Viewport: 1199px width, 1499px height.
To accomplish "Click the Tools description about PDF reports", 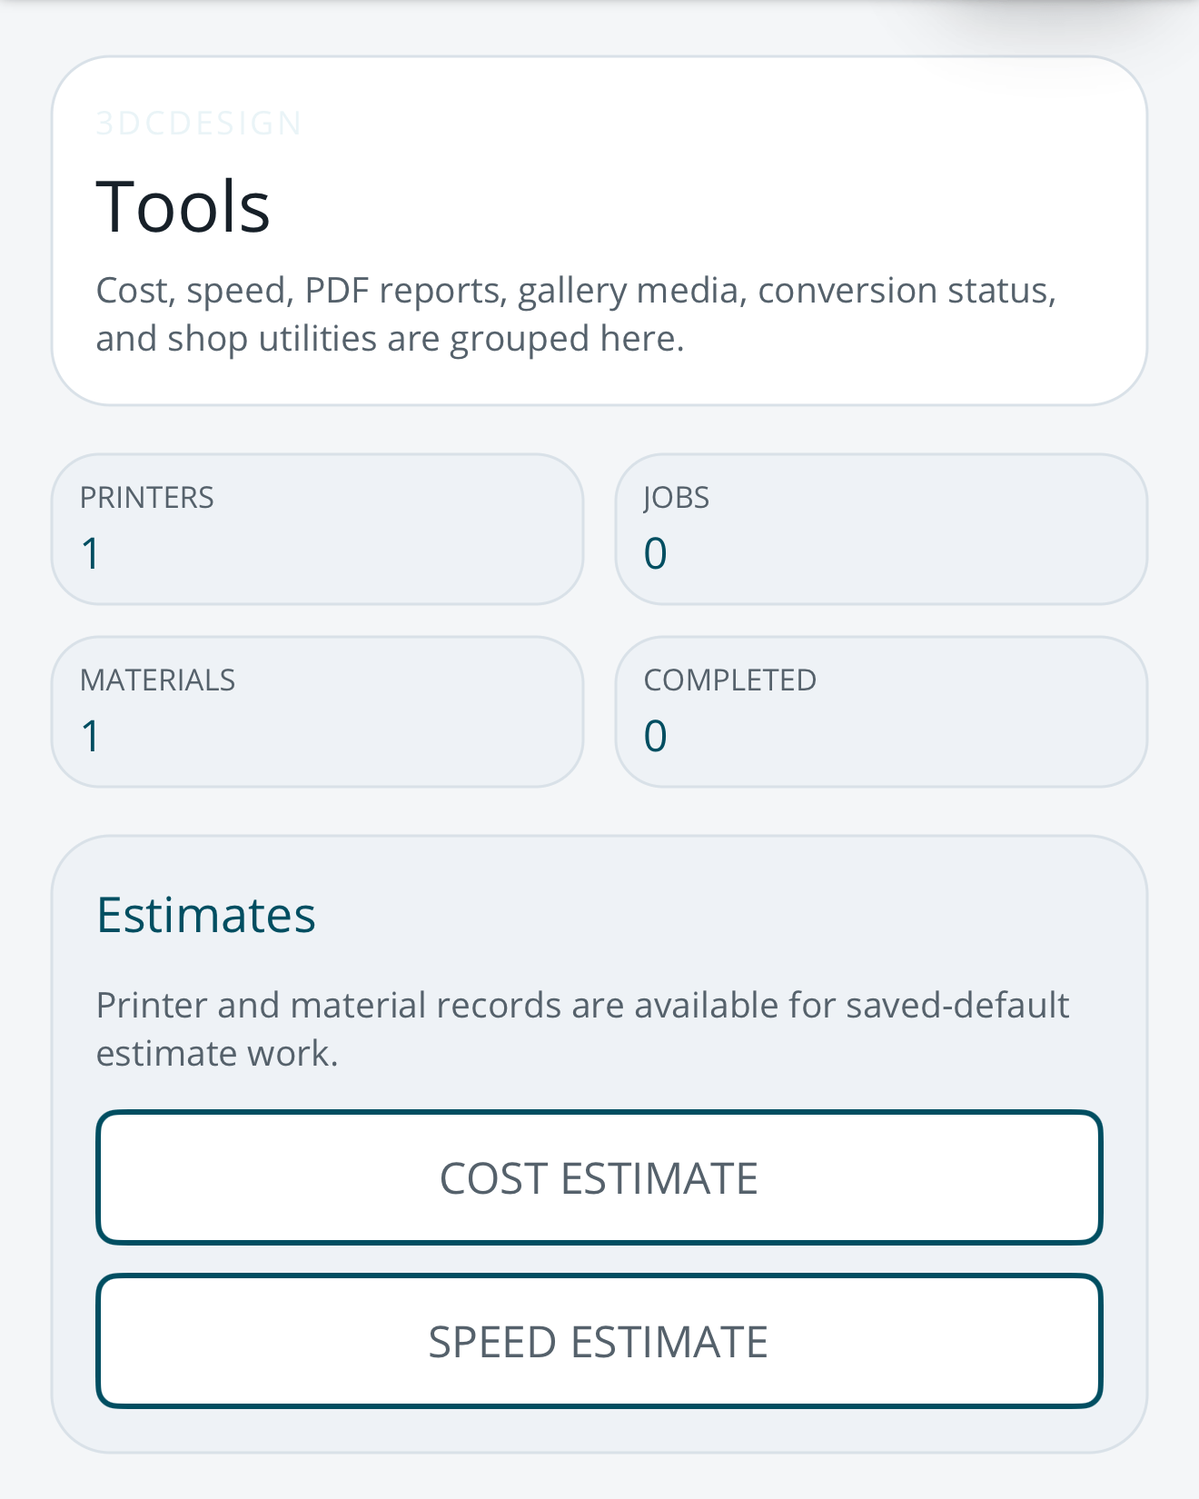I will 577,314.
